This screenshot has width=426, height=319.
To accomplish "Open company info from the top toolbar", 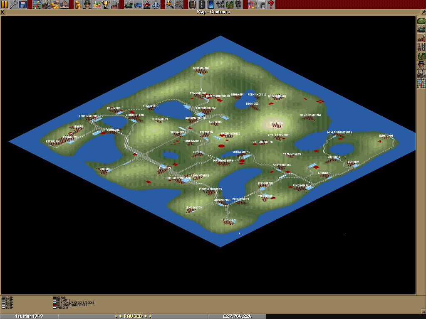I will (87, 4).
